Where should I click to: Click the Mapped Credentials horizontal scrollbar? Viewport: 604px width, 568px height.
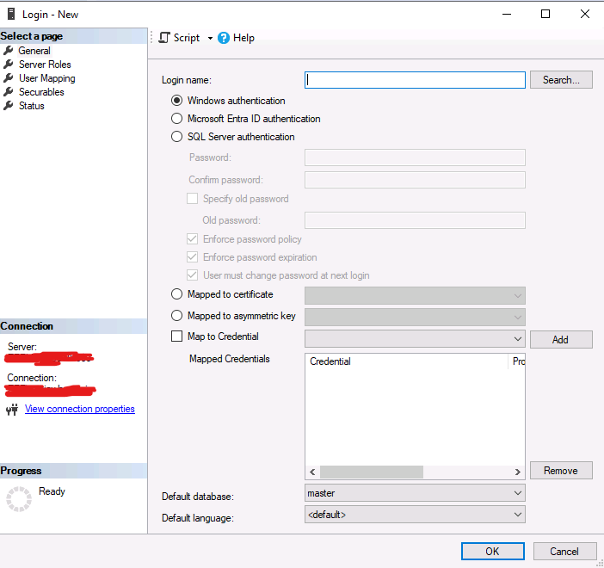tap(372, 472)
